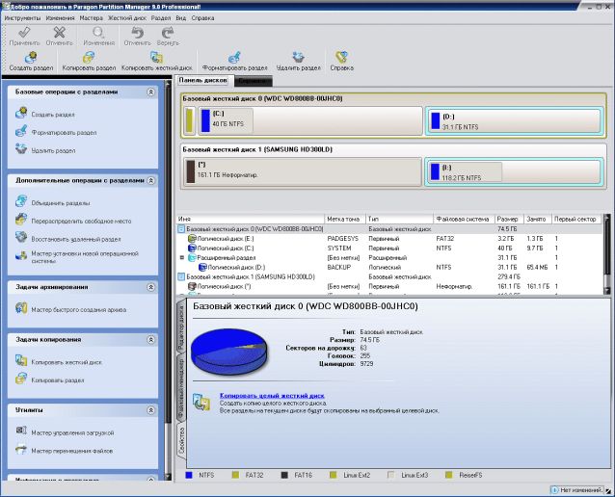
Task: Click Мастер установки новой операционной системы icon
Action: (x=21, y=255)
